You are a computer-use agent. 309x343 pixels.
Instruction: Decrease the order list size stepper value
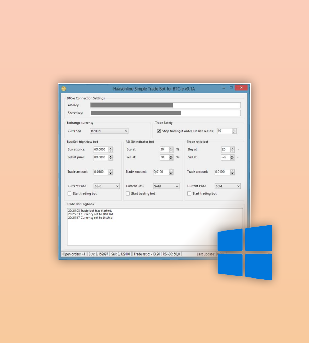coord(234,132)
